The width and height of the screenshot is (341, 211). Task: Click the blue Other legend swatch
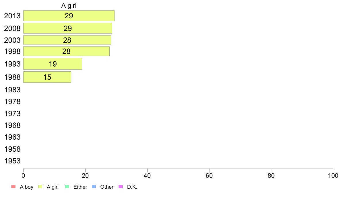(x=94, y=187)
